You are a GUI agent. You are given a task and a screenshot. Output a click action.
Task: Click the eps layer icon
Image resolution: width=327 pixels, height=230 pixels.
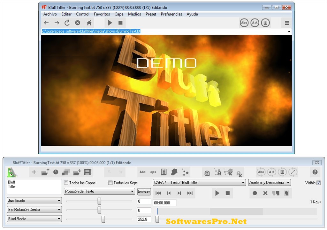click(x=153, y=172)
